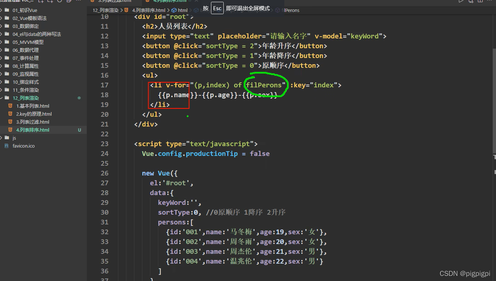Click the folder icon of 08_计算属性
Image resolution: width=496 pixels, height=281 pixels.
[x=7, y=66]
